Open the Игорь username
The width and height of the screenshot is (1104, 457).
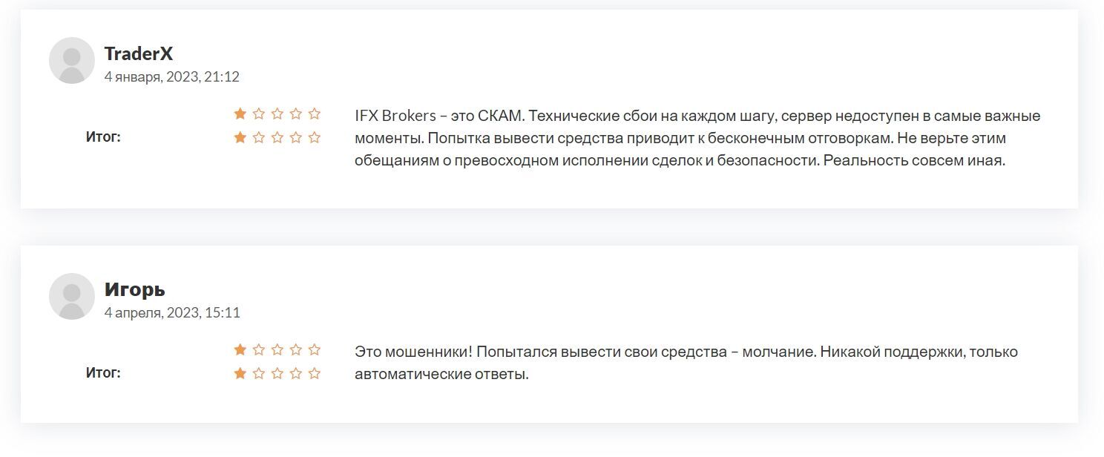pos(134,289)
